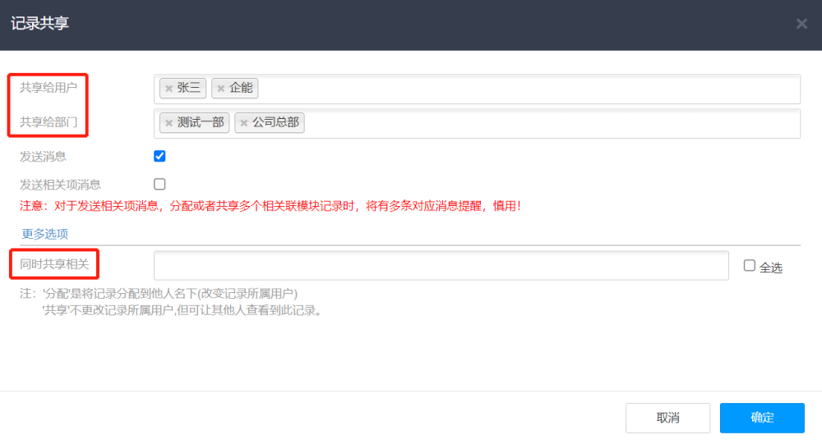The width and height of the screenshot is (822, 444).
Task: Expand the 更多选项 link
Action: point(45,234)
